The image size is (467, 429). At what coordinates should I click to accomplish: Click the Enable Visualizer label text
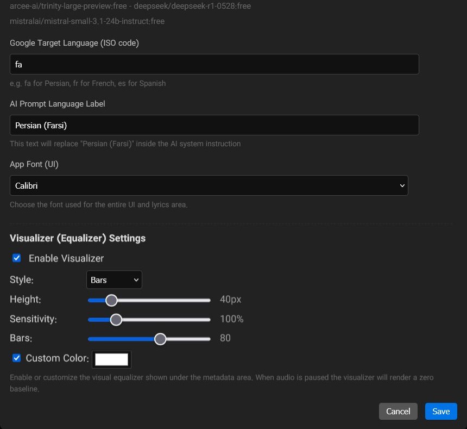[66, 258]
